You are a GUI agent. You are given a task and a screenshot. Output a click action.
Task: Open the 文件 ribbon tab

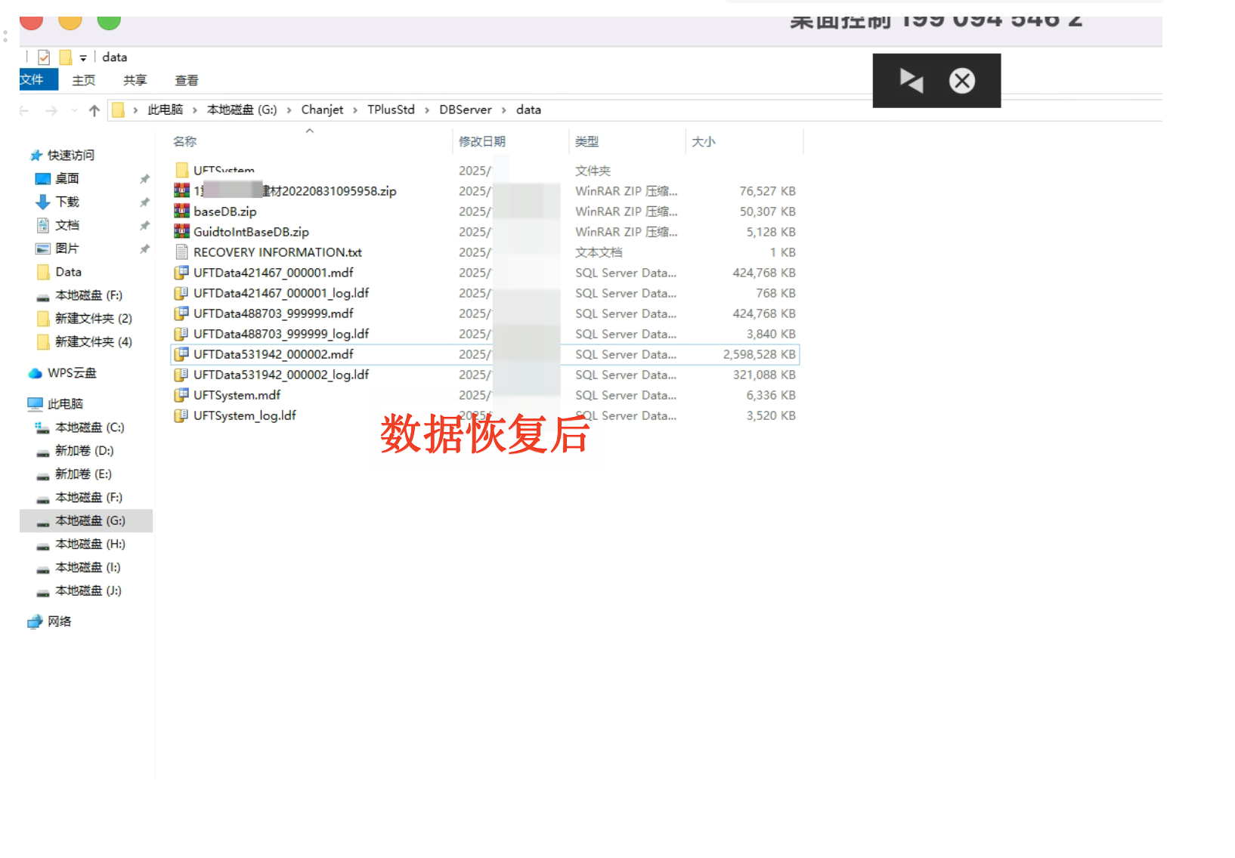[x=32, y=80]
